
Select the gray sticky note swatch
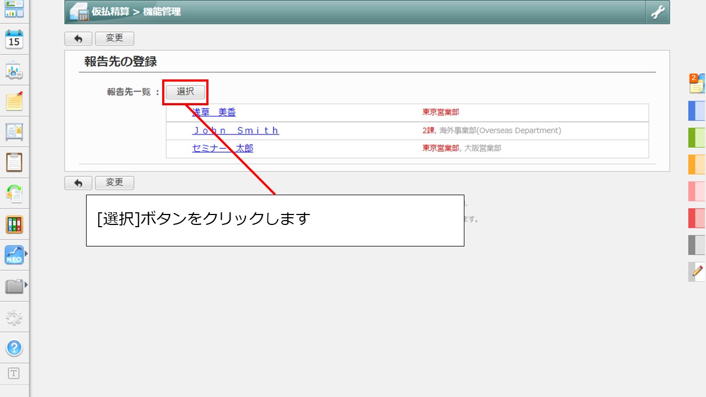point(697,245)
